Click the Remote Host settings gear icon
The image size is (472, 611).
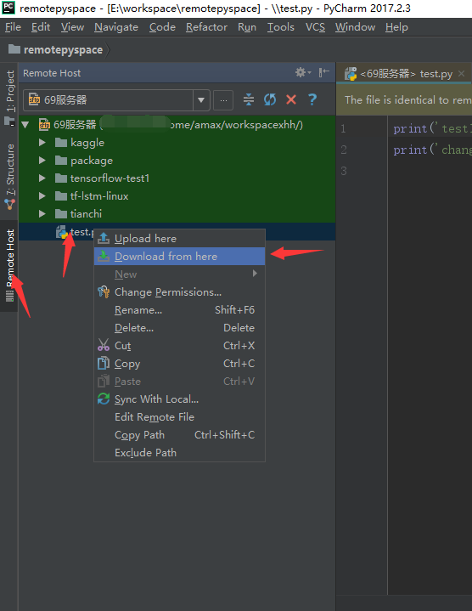[x=302, y=72]
